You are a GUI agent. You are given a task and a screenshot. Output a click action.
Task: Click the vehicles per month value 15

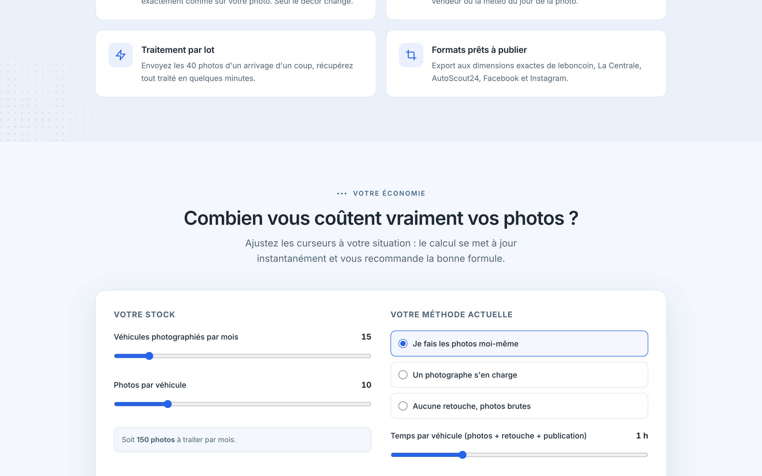366,337
